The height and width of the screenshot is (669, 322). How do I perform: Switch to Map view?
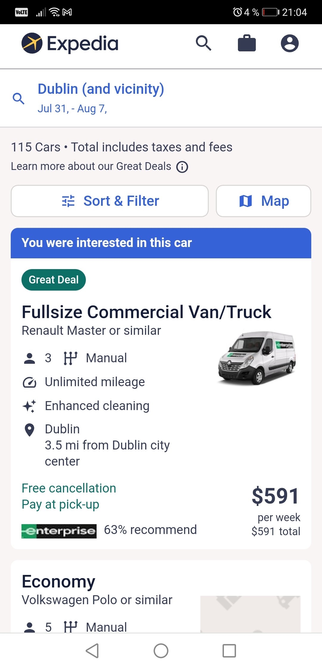264,201
